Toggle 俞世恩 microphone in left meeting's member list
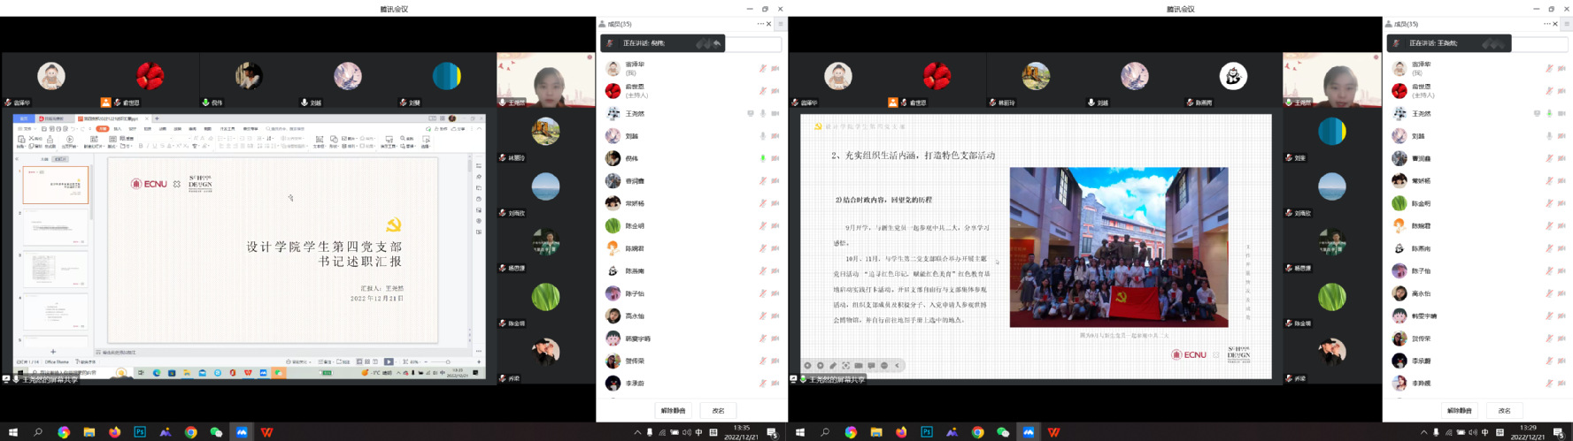This screenshot has width=1573, height=441. 762,91
